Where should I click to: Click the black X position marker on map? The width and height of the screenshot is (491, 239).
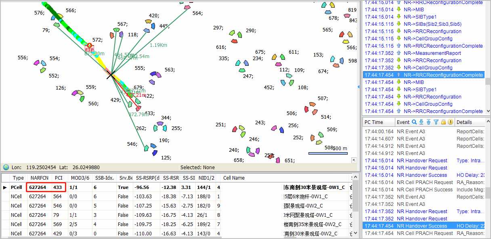tap(110, 75)
